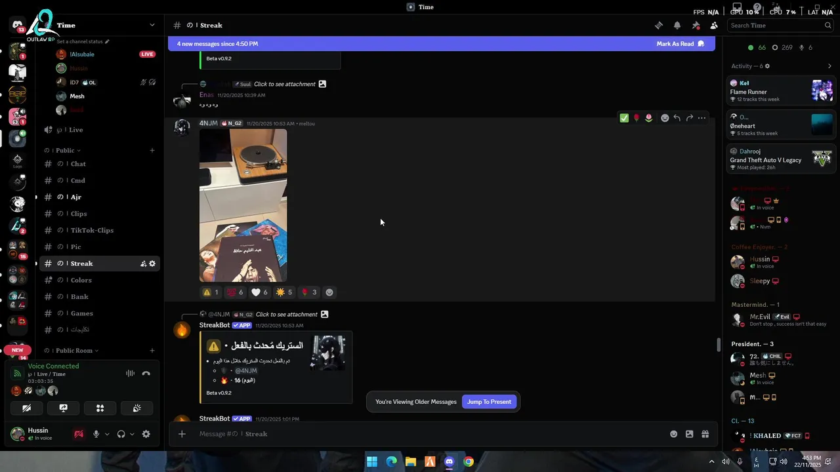Start an Activity button
Viewport: 840px width, 472px height.
tap(100, 408)
